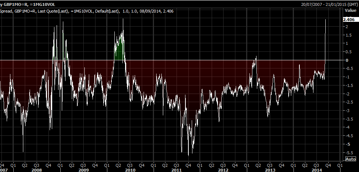Click the Value axis header
359x172 pixels.
(x=350, y=10)
